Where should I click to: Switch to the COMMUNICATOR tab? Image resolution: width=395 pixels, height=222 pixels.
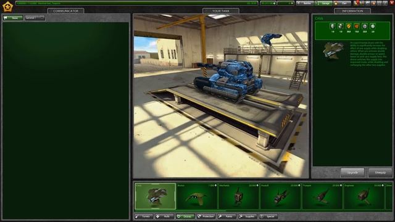pos(66,11)
